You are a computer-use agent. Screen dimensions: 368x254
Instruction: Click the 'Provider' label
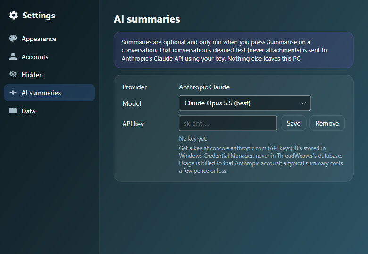point(134,87)
